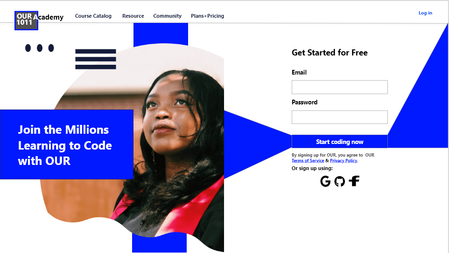Focus the Email input field
The image size is (449, 253).
click(340, 87)
